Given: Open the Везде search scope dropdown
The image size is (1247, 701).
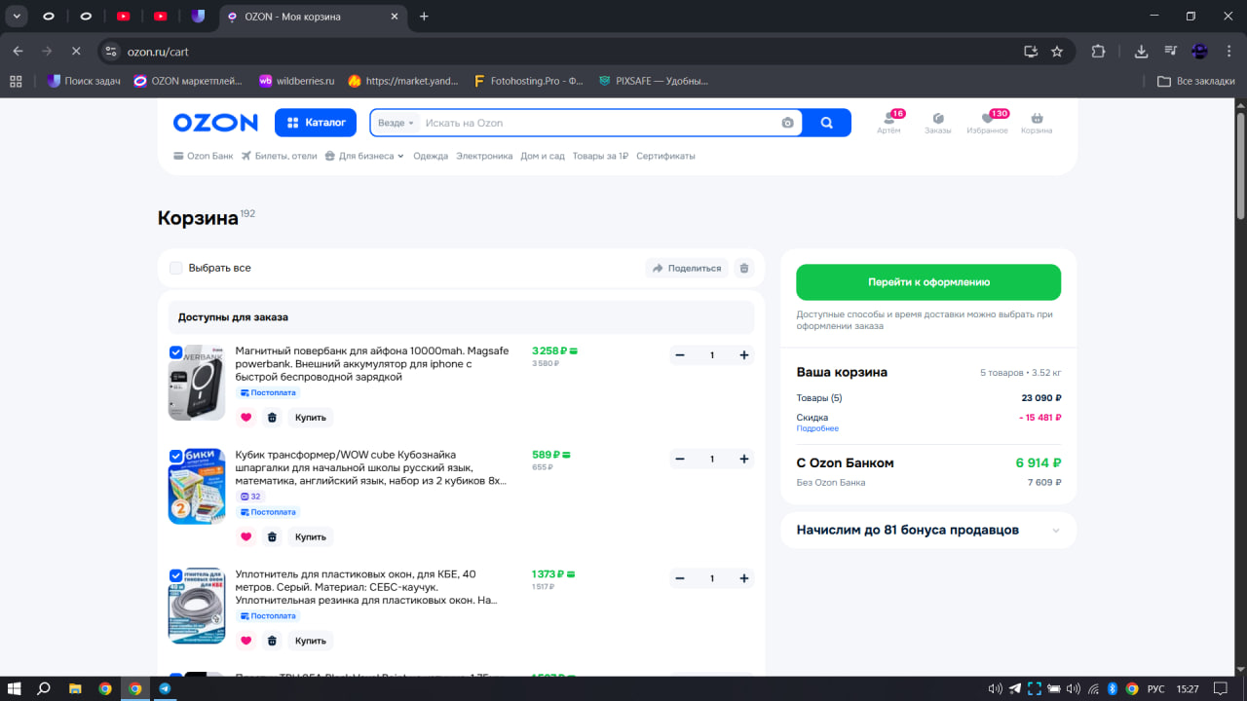Looking at the screenshot, I should tap(396, 123).
